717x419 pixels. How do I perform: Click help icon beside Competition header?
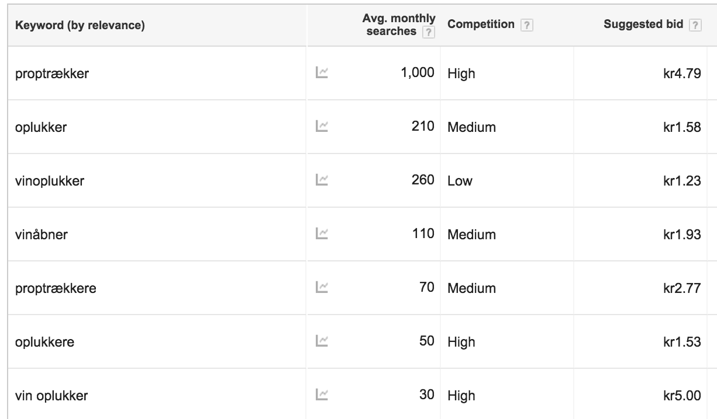tap(527, 25)
